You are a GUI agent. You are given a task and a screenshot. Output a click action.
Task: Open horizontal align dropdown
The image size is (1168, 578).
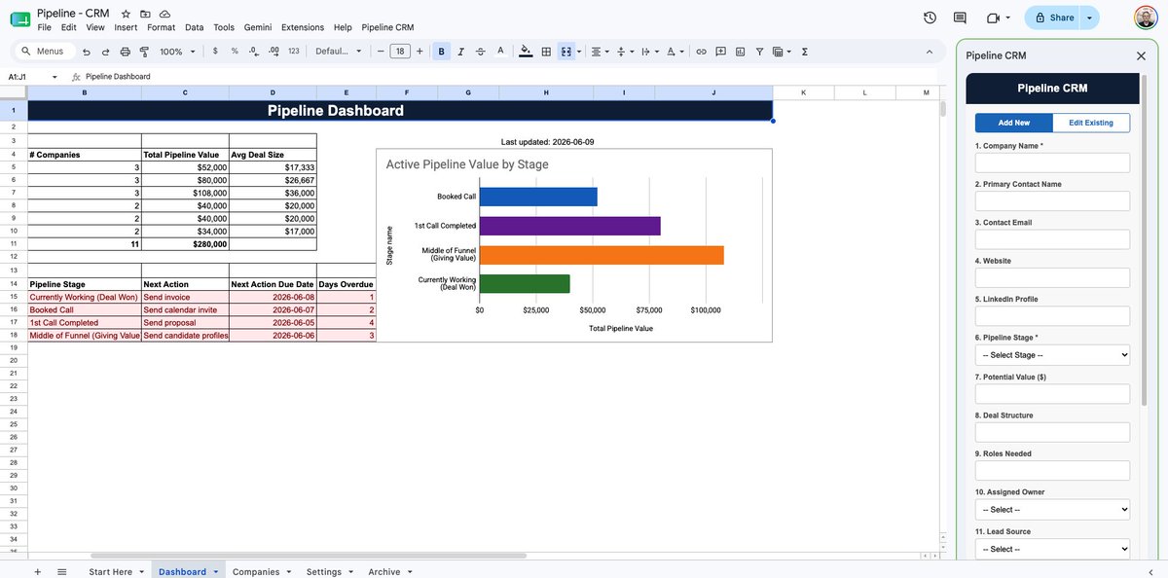pyautogui.click(x=601, y=51)
